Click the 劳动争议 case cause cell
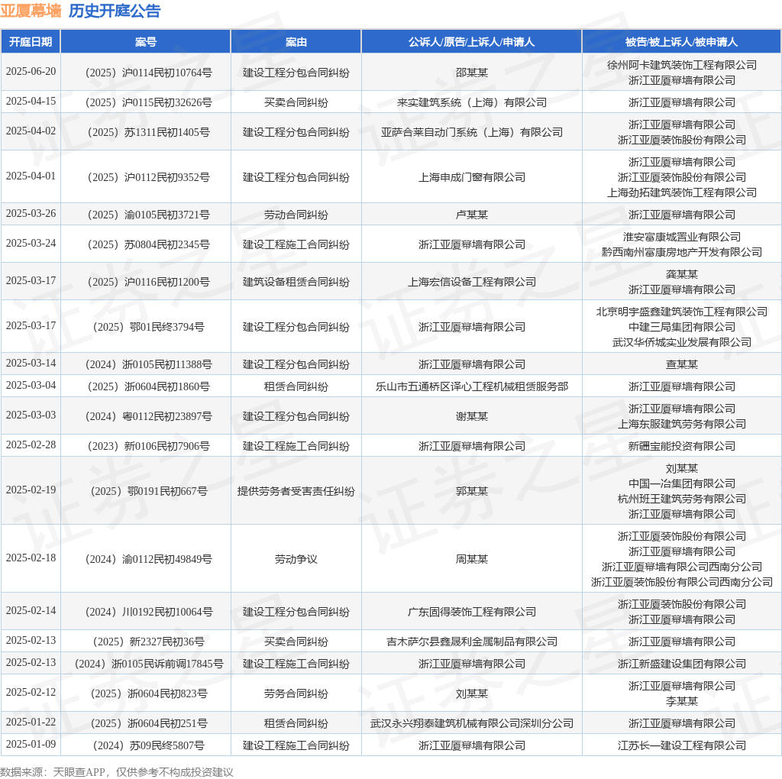 pos(296,558)
